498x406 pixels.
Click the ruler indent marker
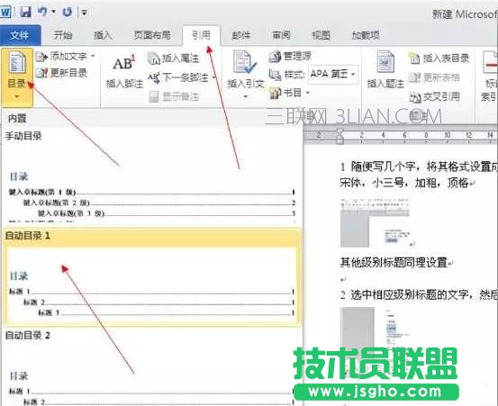coord(340,136)
